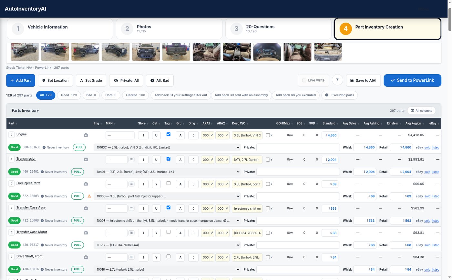Tick the Y checkbox in Transmission row
The width and height of the screenshot is (452, 280).
tap(268, 160)
